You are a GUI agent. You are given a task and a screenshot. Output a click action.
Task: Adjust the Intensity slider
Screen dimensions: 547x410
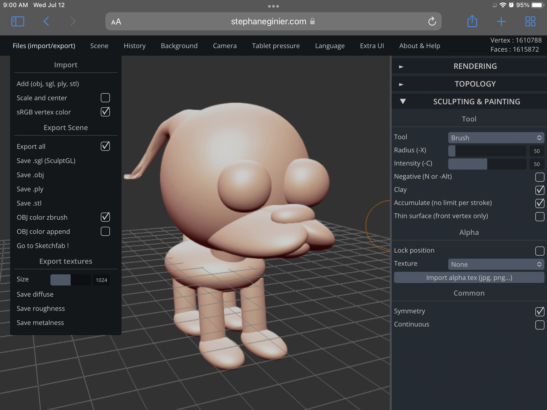(x=487, y=164)
